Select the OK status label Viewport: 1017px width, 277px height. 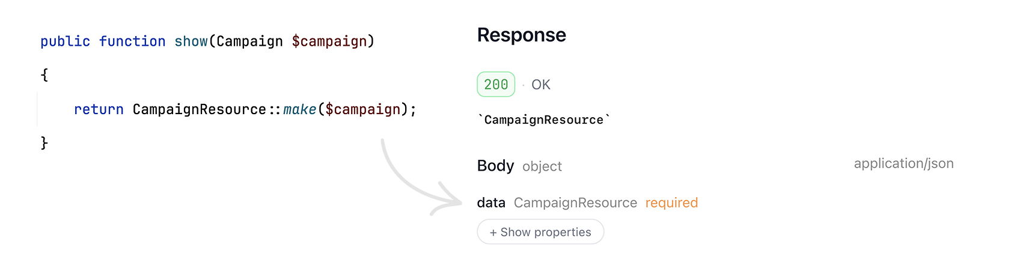click(541, 85)
